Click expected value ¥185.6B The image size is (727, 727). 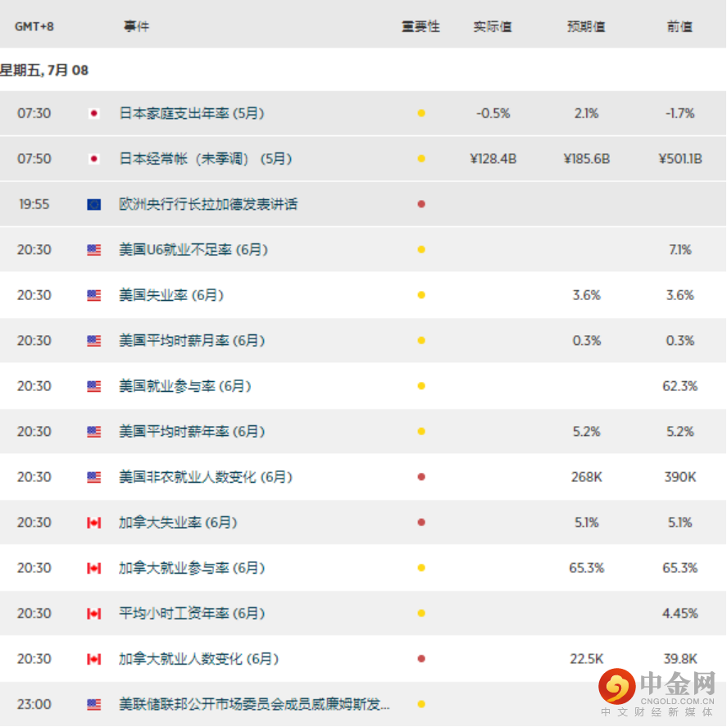tap(587, 158)
